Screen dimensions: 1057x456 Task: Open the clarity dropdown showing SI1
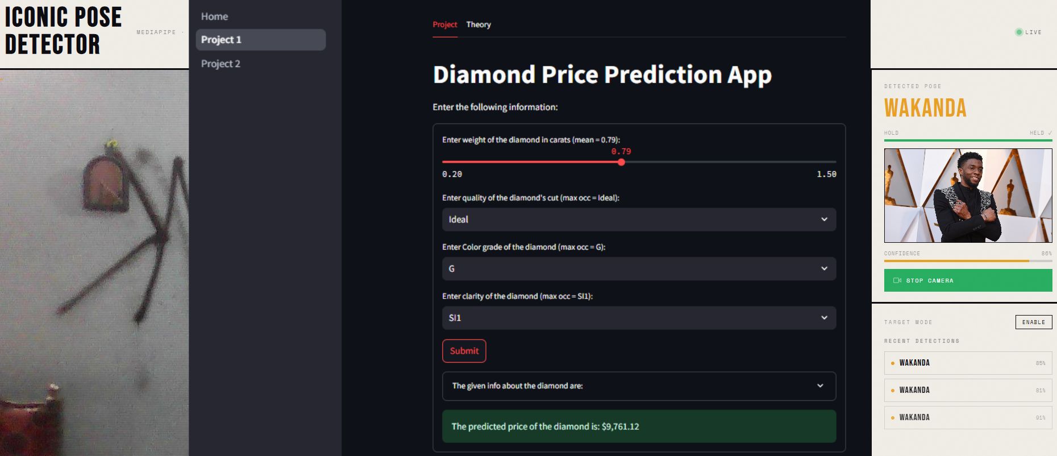pyautogui.click(x=639, y=318)
